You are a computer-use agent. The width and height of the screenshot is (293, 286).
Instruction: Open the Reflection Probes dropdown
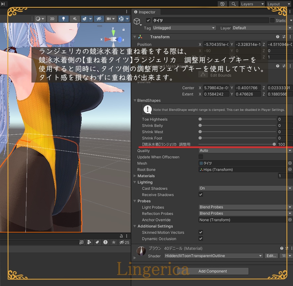pos(245,213)
